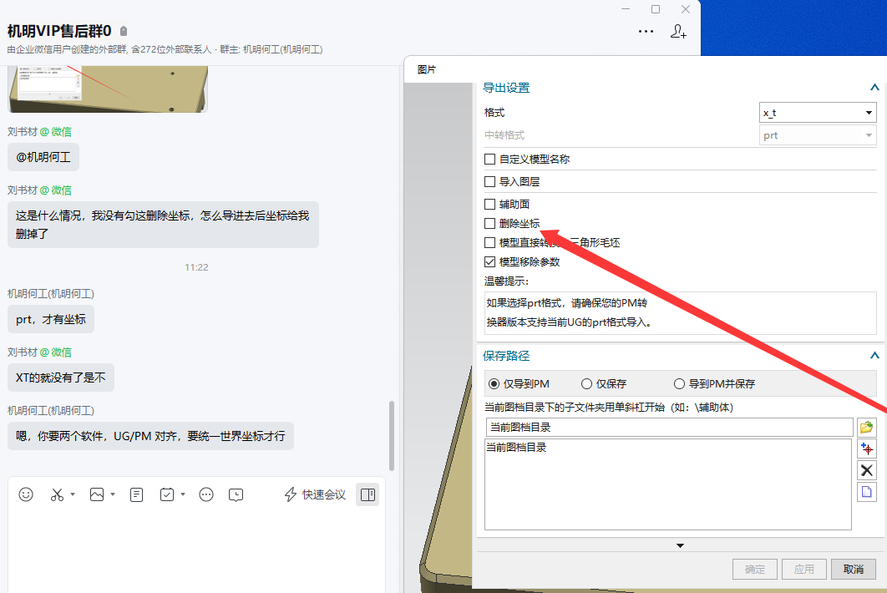Select 导到PM并保存 radio button
Image resolution: width=887 pixels, height=593 pixels.
[679, 383]
